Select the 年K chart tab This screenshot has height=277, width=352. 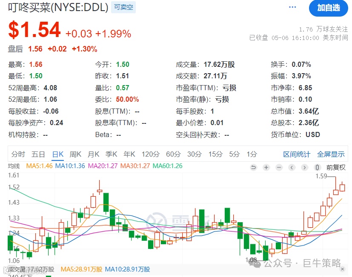point(129,154)
